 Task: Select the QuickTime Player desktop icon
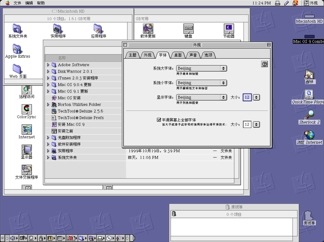309,95
